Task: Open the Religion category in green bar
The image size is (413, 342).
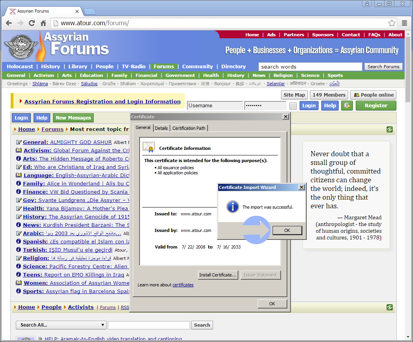Action: pyautogui.click(x=283, y=75)
